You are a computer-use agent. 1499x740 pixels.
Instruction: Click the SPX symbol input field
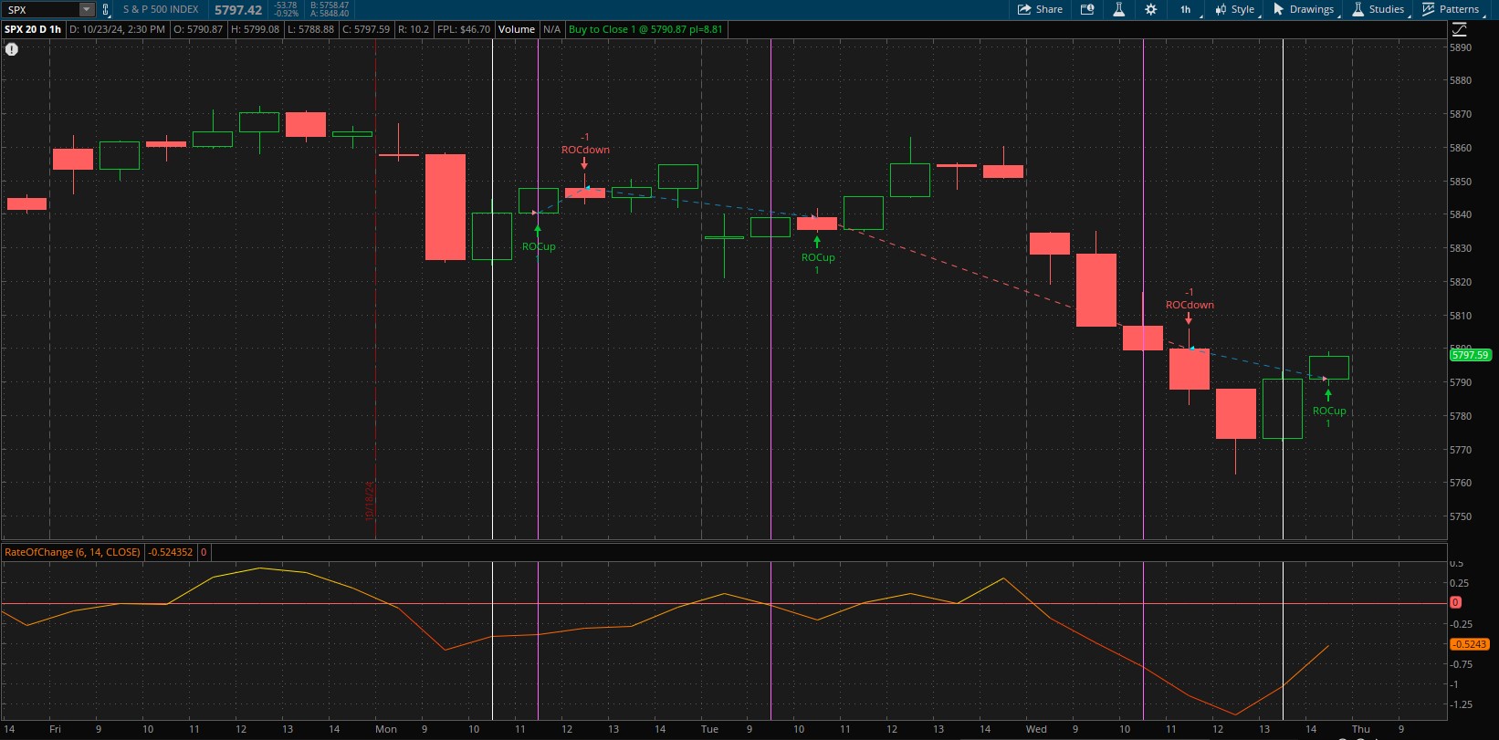[41, 9]
